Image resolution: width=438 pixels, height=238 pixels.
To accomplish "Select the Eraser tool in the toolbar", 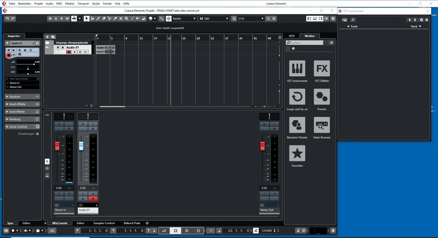I will [x=104, y=18].
